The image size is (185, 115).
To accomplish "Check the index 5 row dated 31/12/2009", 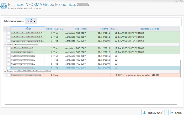I will (x=9, y=64).
